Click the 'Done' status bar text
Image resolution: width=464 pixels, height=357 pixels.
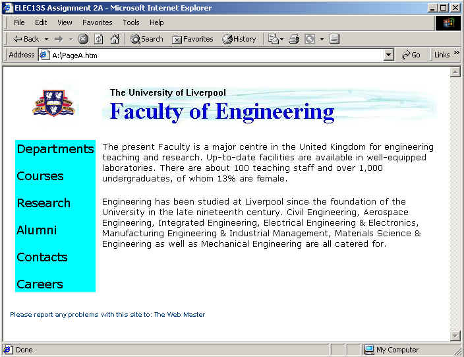pos(24,350)
